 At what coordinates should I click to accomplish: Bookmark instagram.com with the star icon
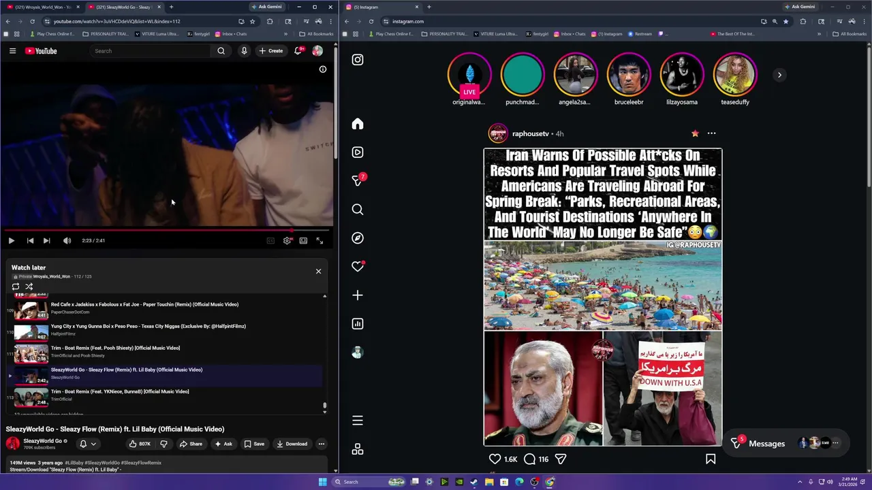click(785, 21)
